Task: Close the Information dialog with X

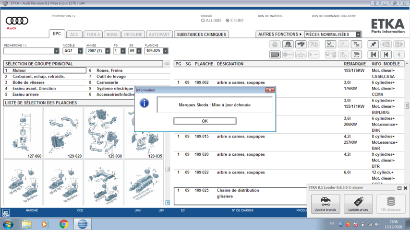Action: [x=270, y=90]
